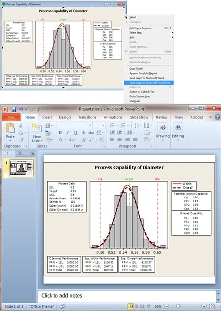Viewport: 221px width, 311px height.
Task: Click the Save icon in quick access toolbar
Action: (14, 109)
